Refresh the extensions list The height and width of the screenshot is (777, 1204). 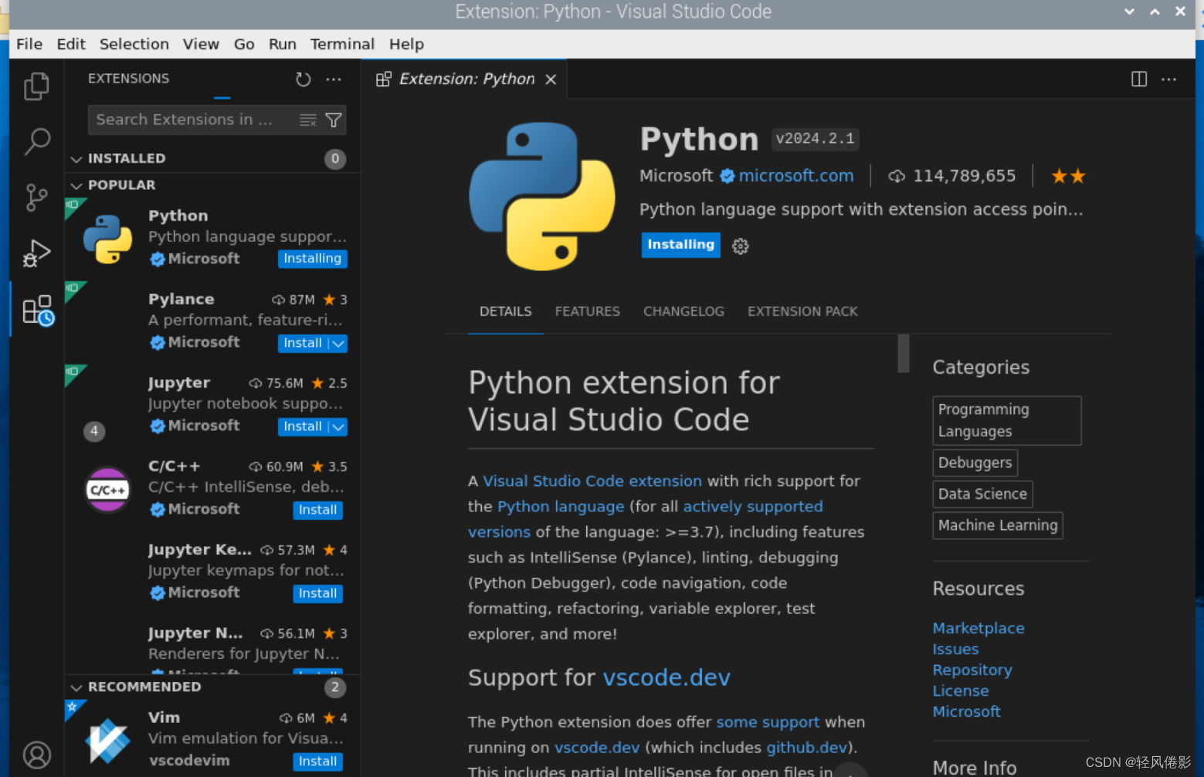click(x=304, y=79)
